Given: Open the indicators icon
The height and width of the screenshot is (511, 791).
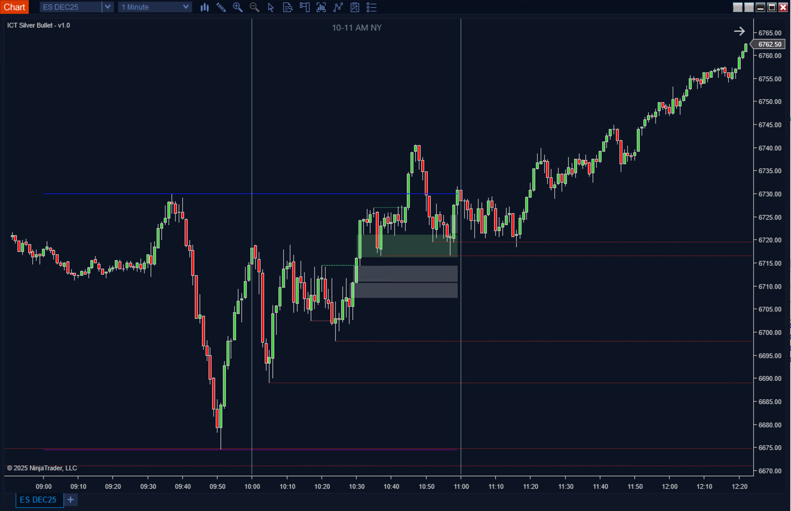Looking at the screenshot, I should point(321,7).
